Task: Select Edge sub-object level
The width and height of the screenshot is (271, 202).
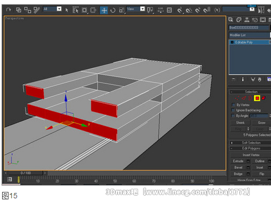Action: tap(243, 98)
